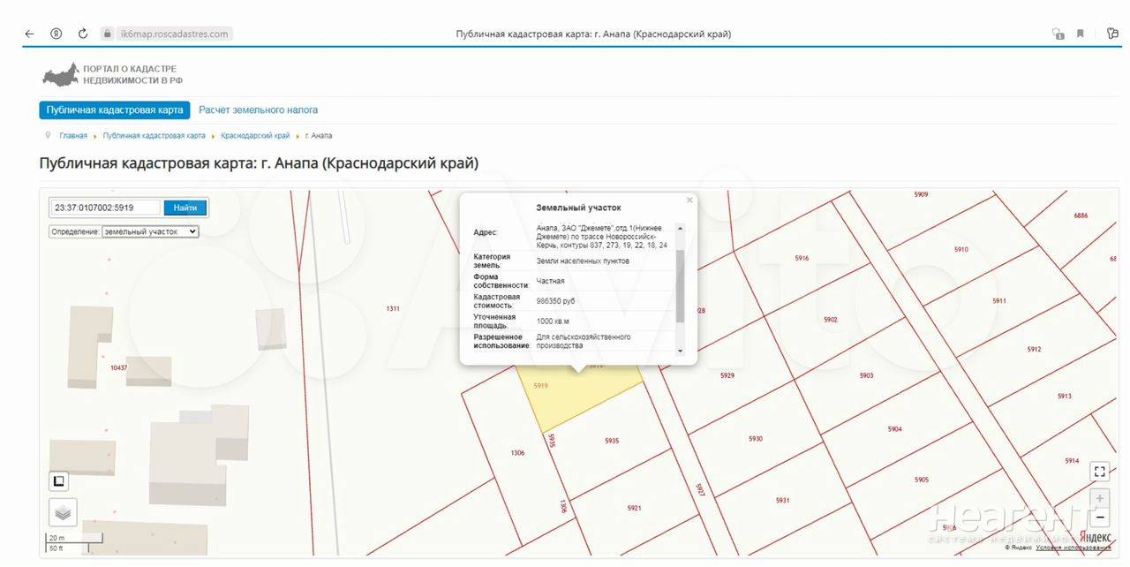Open the map layers switcher
This screenshot has height=567, width=1130.
pyautogui.click(x=62, y=511)
